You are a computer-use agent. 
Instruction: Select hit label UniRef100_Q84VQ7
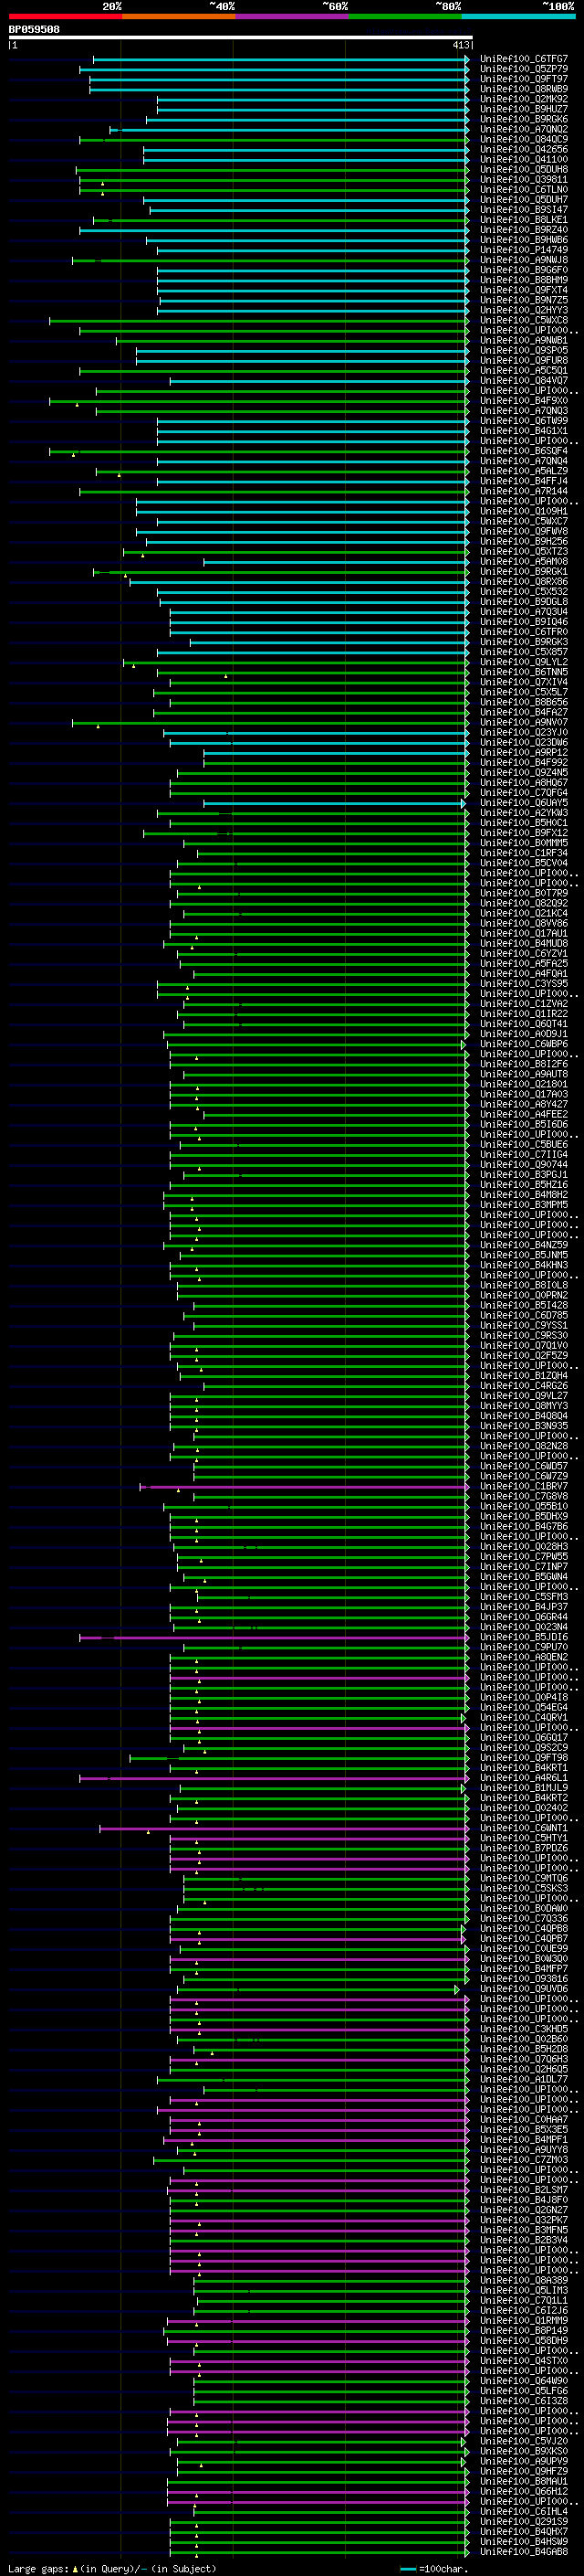coord(523,380)
